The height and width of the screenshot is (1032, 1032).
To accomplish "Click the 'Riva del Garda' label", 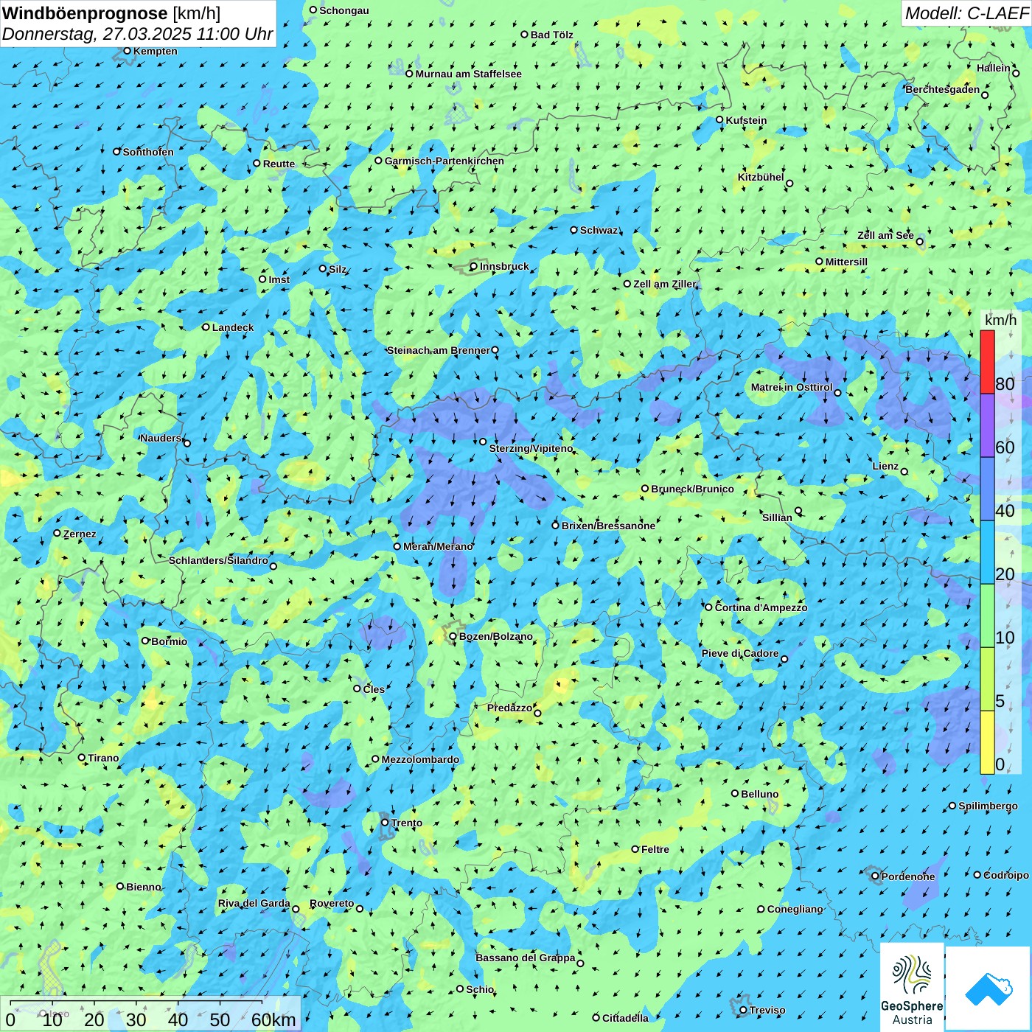I will pos(254,903).
